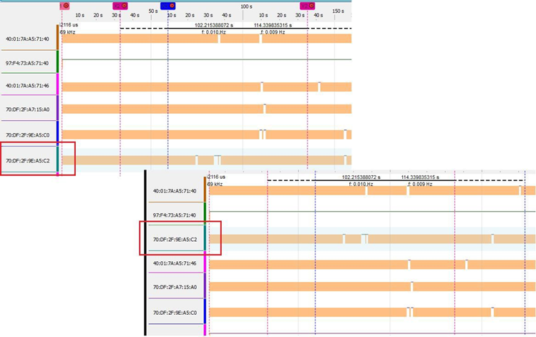Select channel 70:DF:2F:9E:A5:C0 in the lower capture

[175, 313]
